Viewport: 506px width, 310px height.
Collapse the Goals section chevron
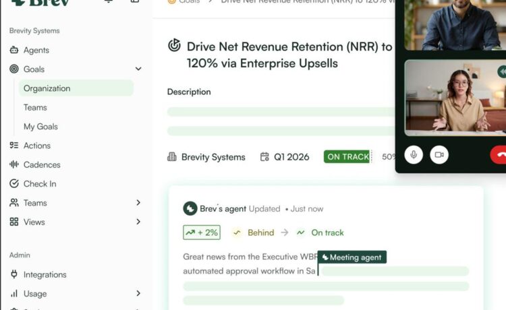(138, 69)
